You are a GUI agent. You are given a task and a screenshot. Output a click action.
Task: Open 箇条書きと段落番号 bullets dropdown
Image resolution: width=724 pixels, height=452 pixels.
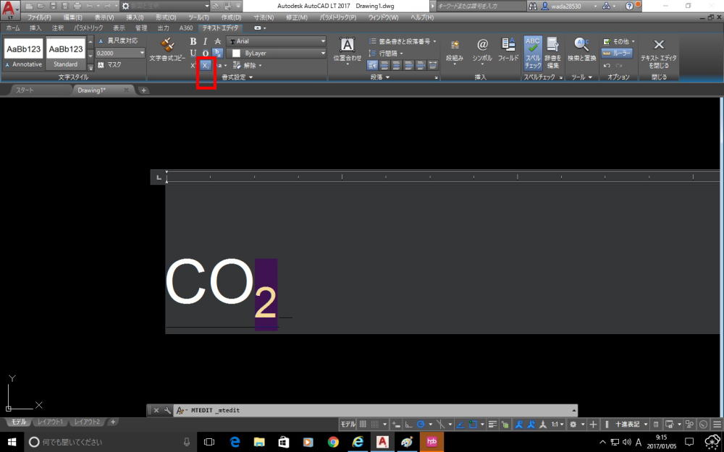click(402, 41)
